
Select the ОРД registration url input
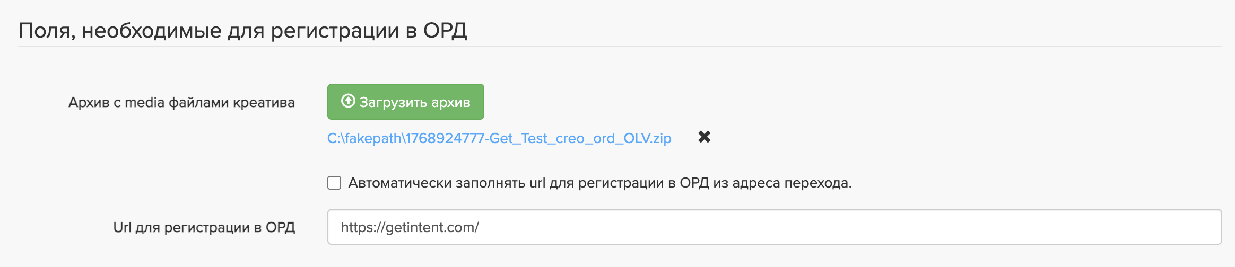tap(775, 227)
